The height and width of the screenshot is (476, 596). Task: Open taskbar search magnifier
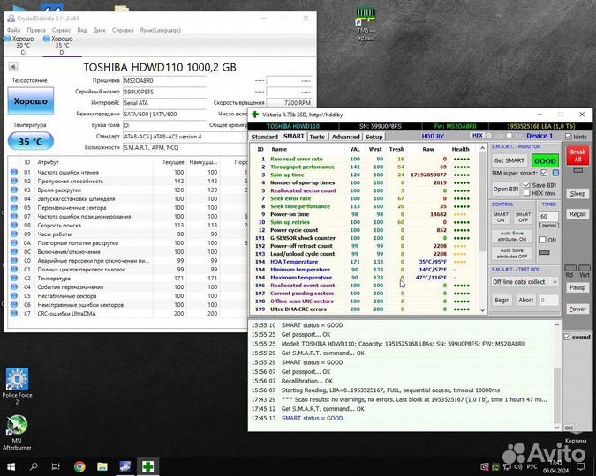(34, 466)
